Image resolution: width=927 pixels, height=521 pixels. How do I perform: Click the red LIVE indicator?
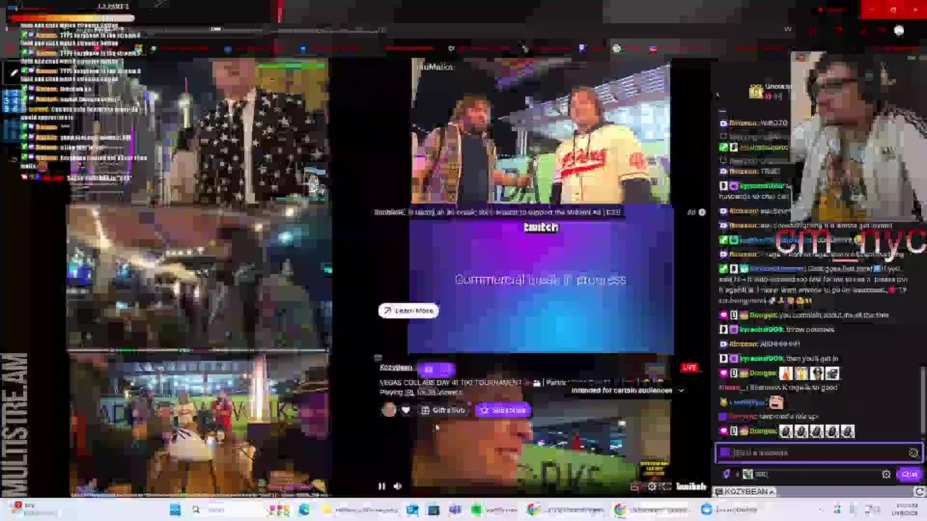click(689, 368)
